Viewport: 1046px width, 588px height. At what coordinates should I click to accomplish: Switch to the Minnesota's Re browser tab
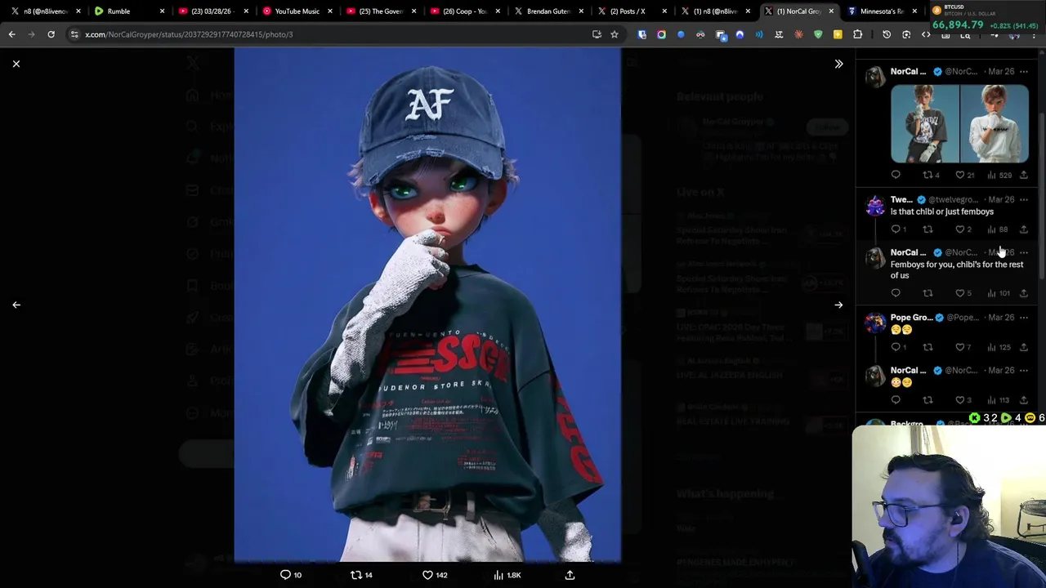(x=881, y=11)
